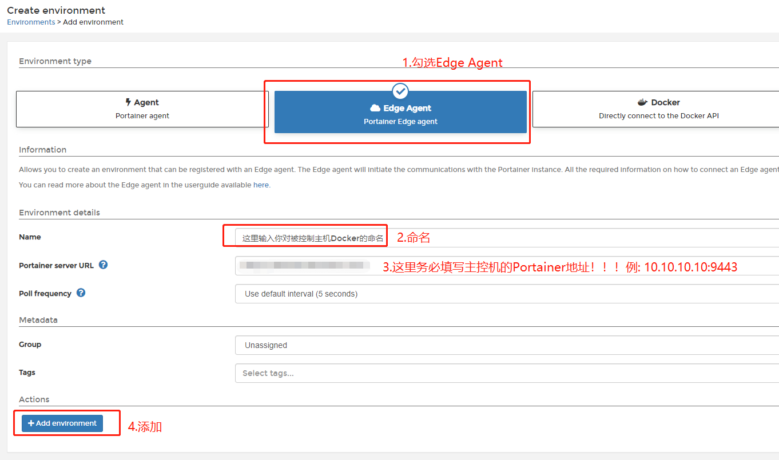This screenshot has width=779, height=460.
Task: Click the Tags field label
Action: pos(27,373)
